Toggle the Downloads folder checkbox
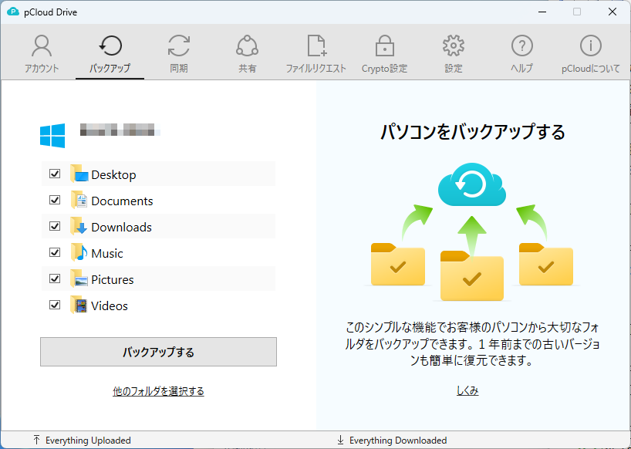Screen dimensions: 631x449 55,227
